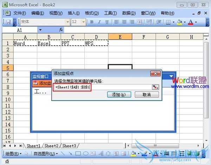Switch to Sheet2 tab
Screen dimensions: 211x165
click(51, 146)
